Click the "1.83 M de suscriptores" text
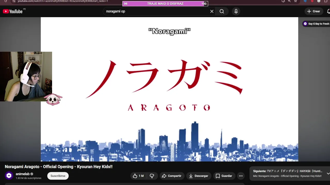This screenshot has width=330, height=185. tap(28, 178)
